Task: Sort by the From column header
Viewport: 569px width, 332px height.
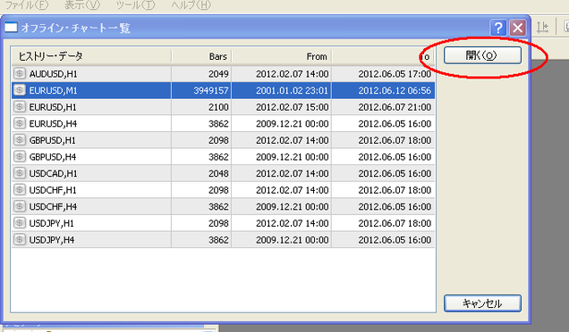Action: [x=282, y=56]
